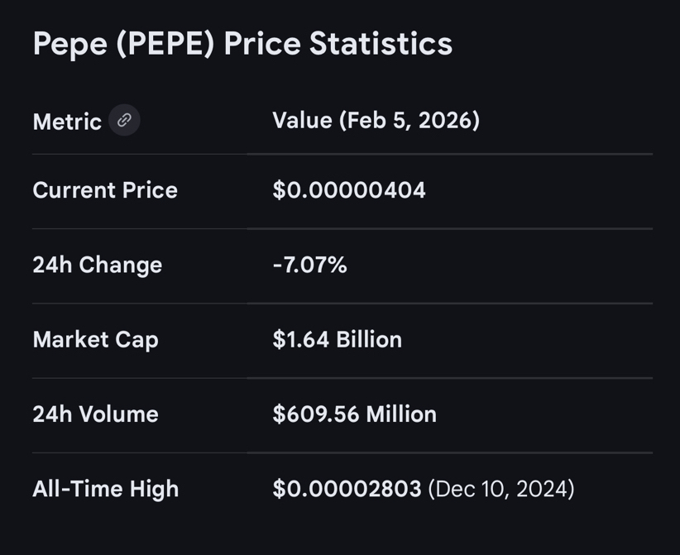Click the Metric column header
This screenshot has height=555, width=680.
click(x=67, y=122)
